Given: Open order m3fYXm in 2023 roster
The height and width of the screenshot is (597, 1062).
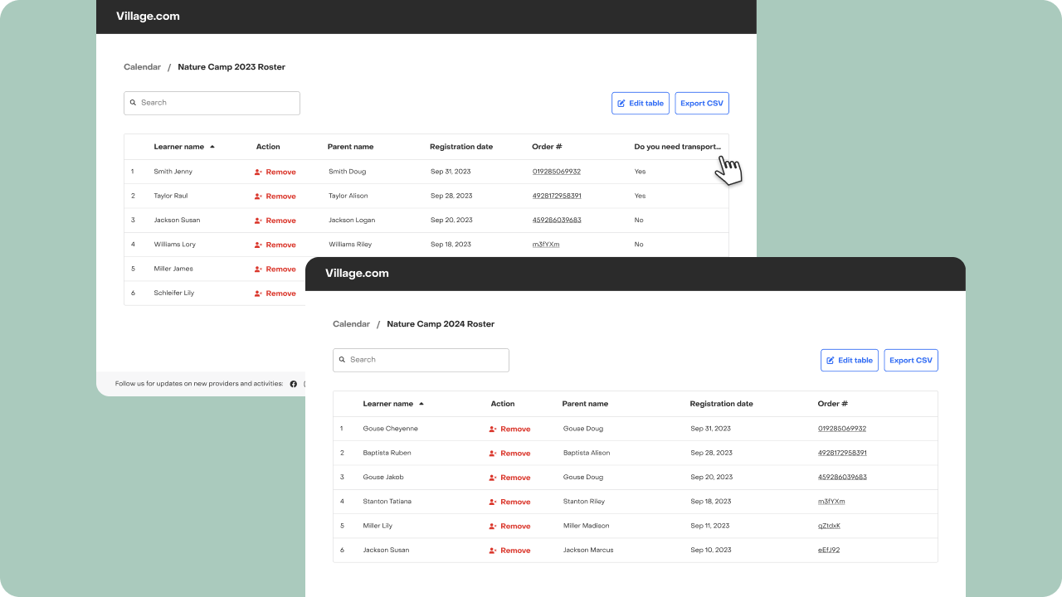Looking at the screenshot, I should pyautogui.click(x=546, y=245).
